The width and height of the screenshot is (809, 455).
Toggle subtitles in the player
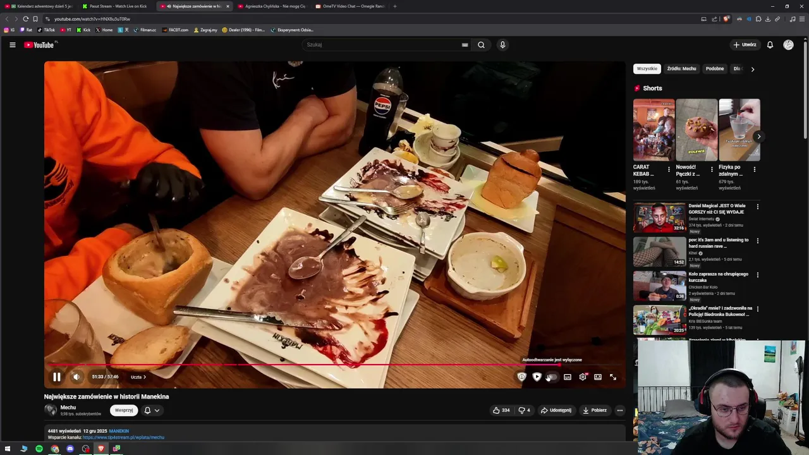point(568,377)
